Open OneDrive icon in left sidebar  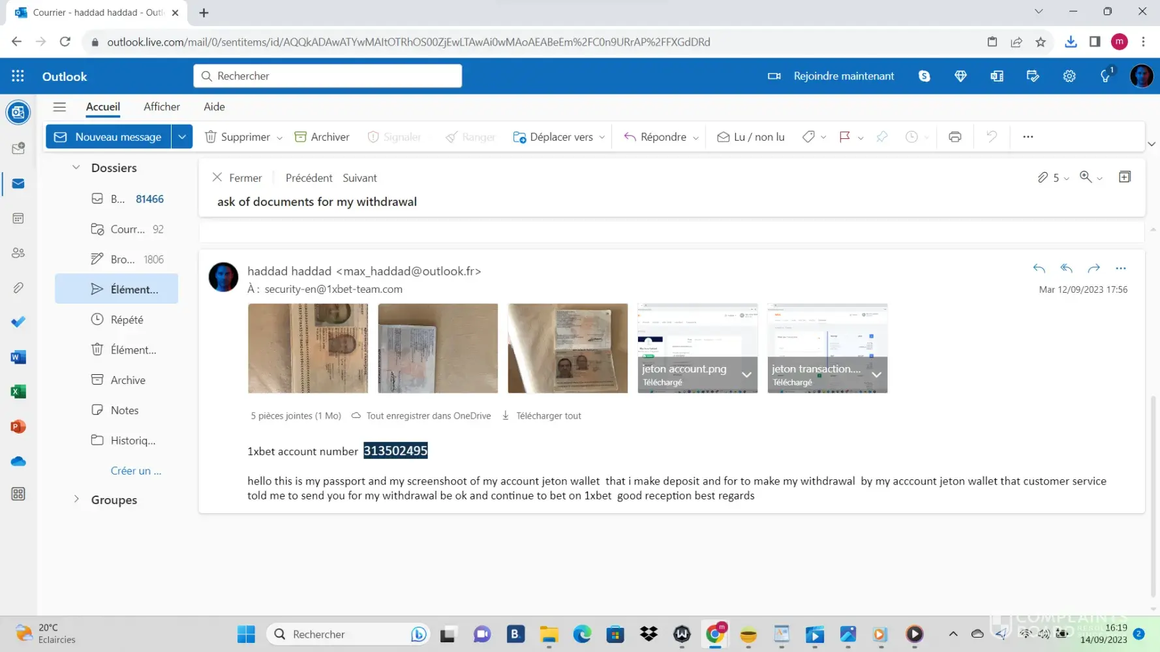(18, 462)
